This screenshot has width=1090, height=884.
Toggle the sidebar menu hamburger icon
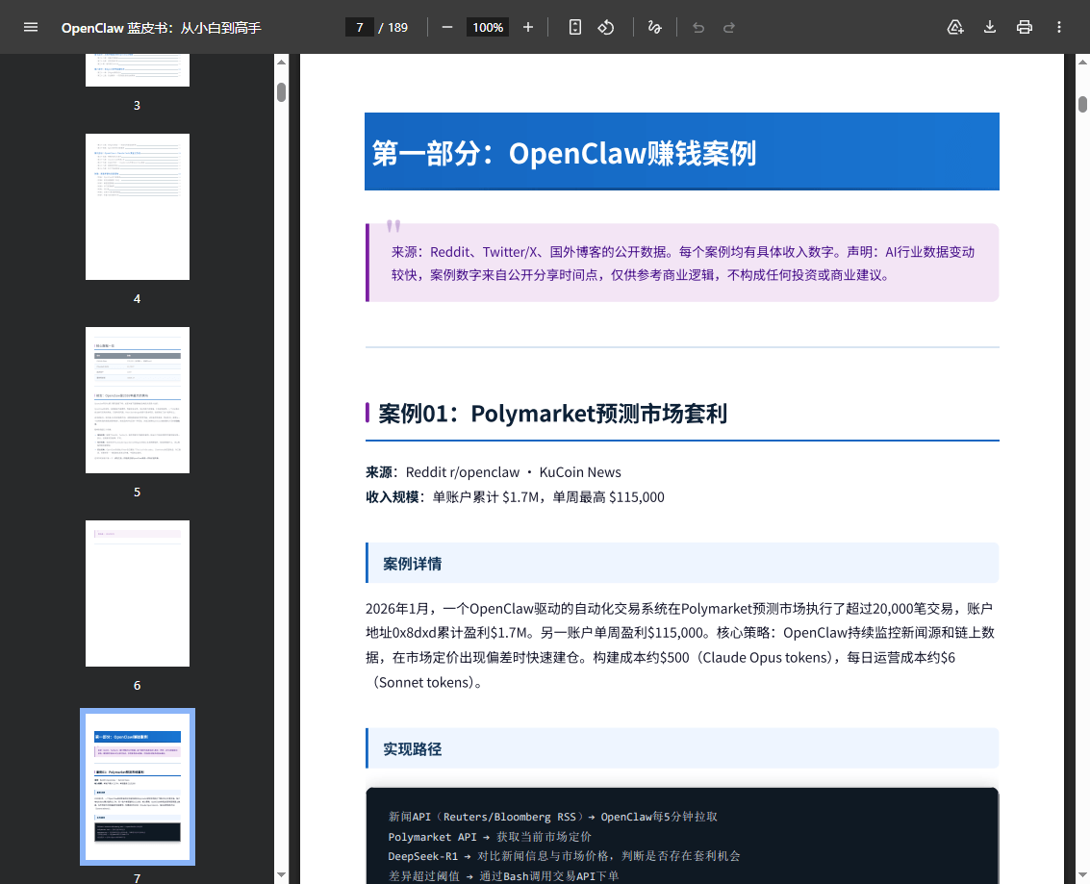(x=31, y=27)
